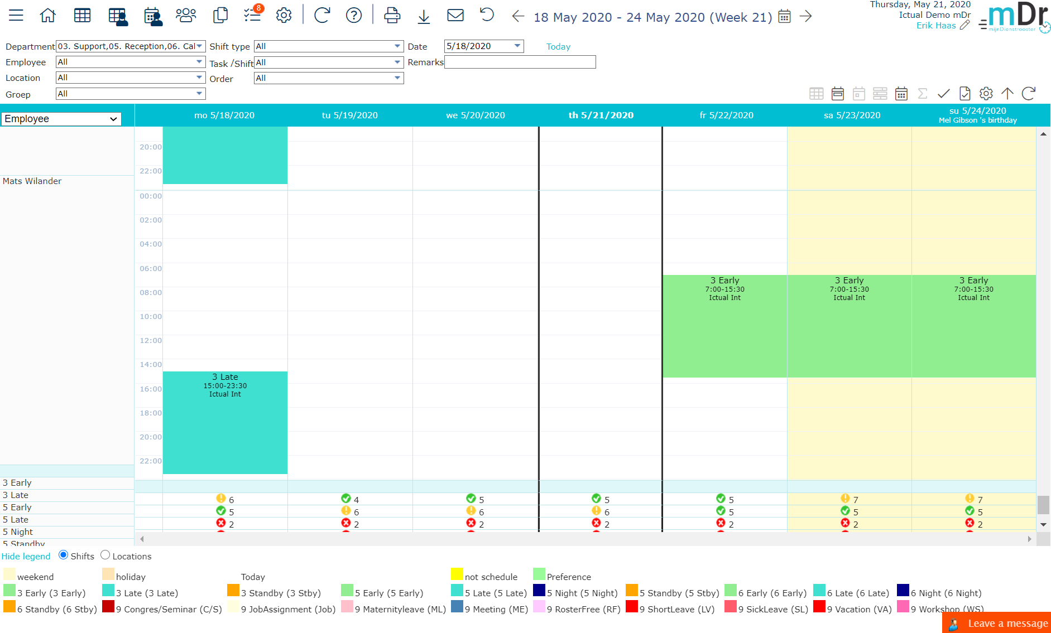Click the Today link
The height and width of the screenshot is (633, 1051).
pos(558,47)
